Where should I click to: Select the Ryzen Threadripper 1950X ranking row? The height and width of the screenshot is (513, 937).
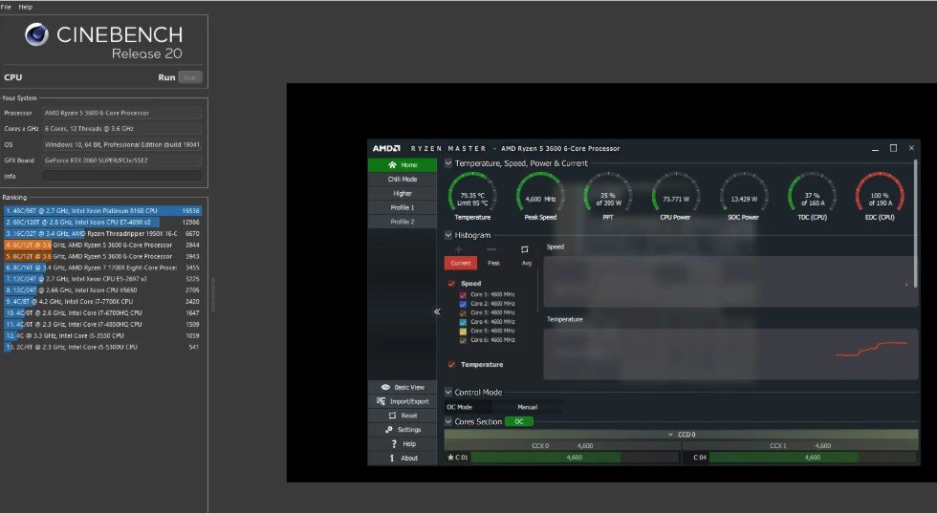[102, 233]
